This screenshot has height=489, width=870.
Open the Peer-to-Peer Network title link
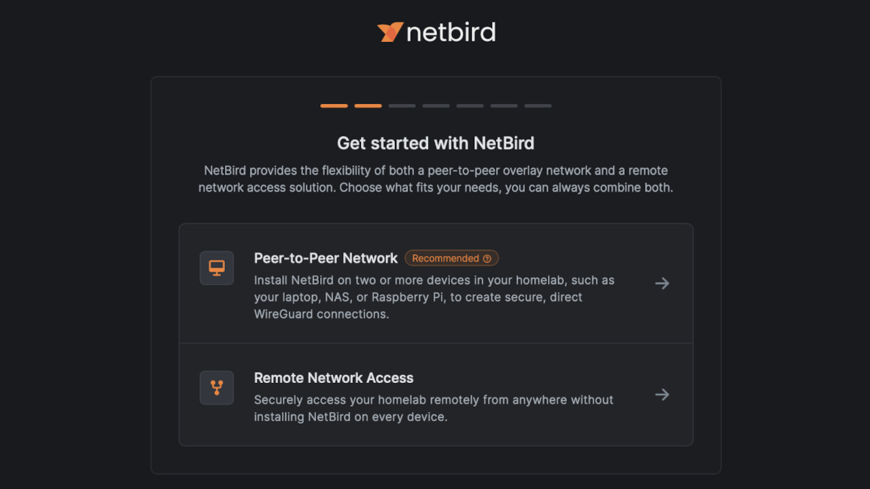coord(326,258)
